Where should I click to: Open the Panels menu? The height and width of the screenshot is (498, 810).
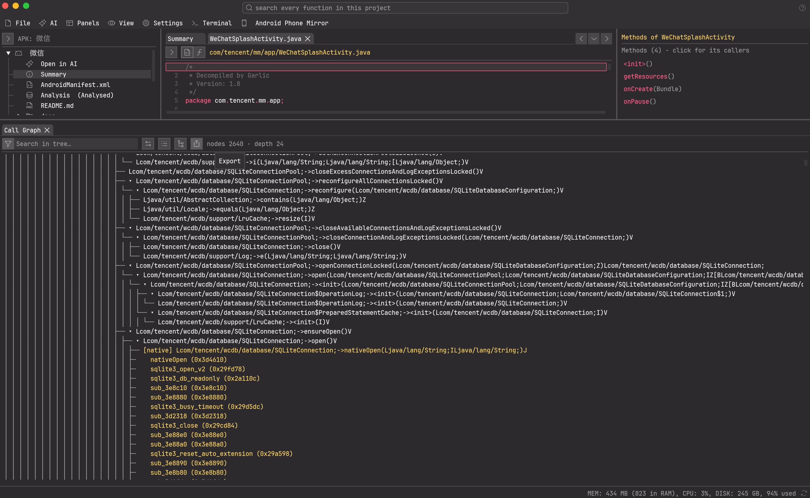[x=83, y=23]
